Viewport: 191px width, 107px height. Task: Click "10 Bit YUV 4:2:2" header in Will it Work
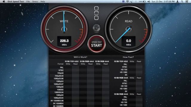coord(72,62)
